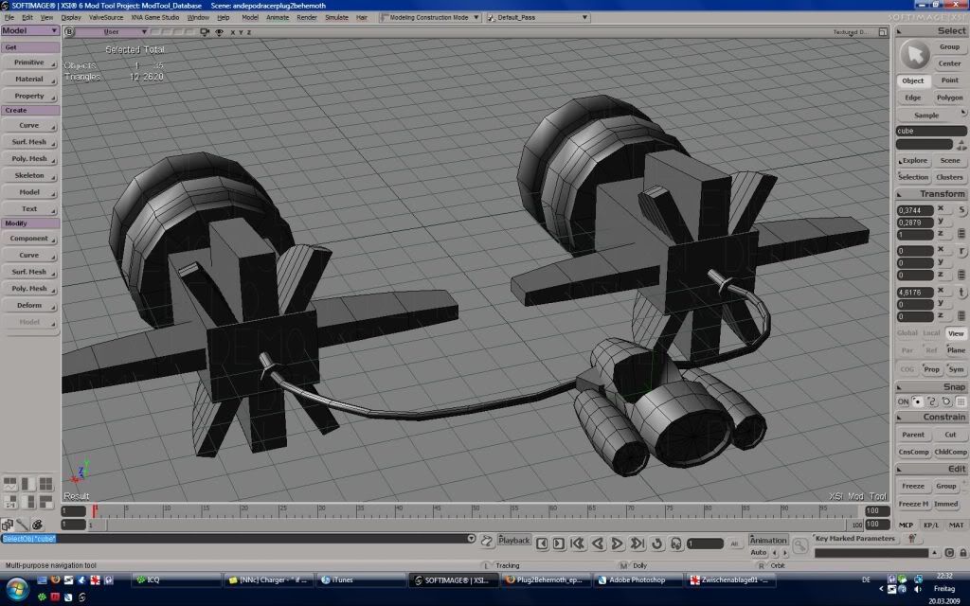Click the scaling options icon next to z scale

pos(961,234)
